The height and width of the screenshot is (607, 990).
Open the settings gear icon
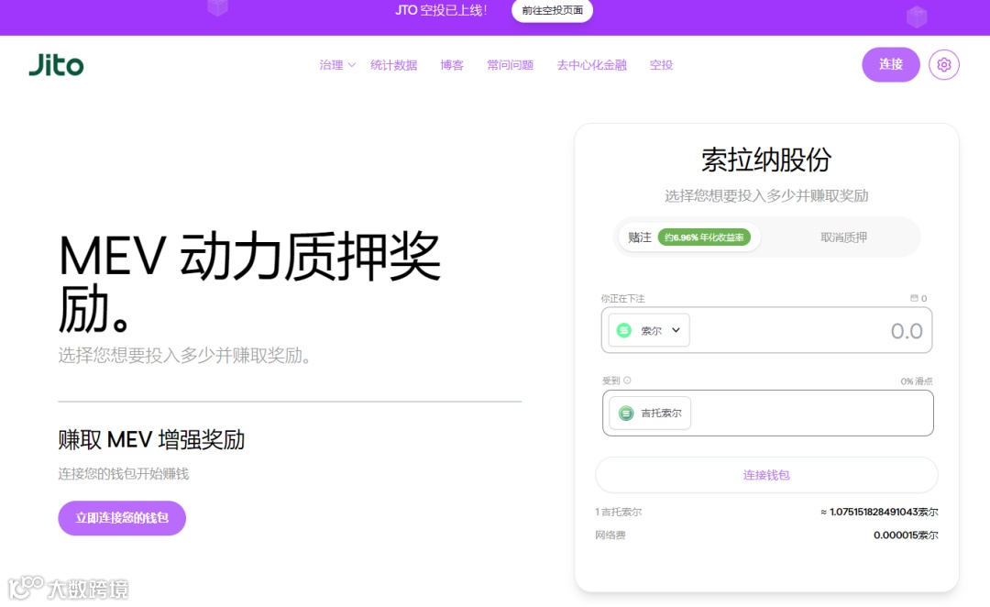[x=944, y=64]
